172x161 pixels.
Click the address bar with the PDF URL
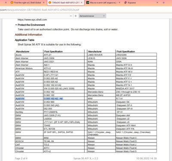(x=86, y=10)
